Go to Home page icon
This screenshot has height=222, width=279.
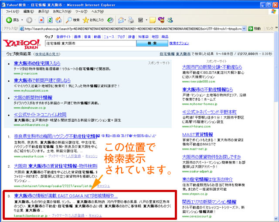[58, 20]
